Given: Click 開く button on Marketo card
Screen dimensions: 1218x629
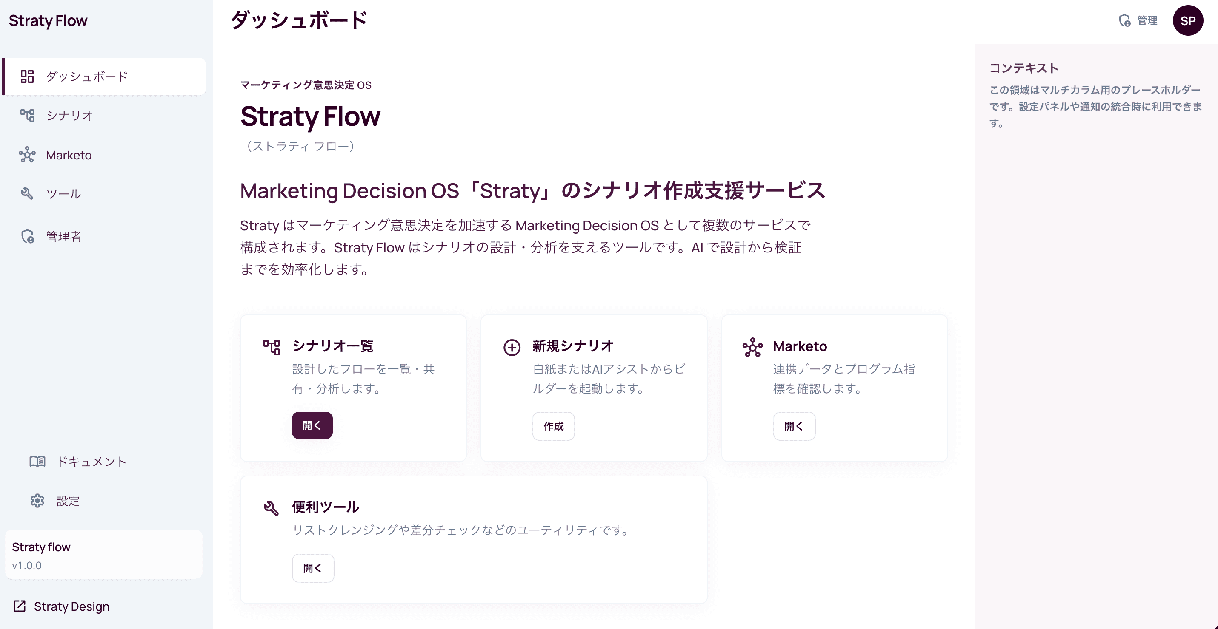Looking at the screenshot, I should [x=794, y=426].
